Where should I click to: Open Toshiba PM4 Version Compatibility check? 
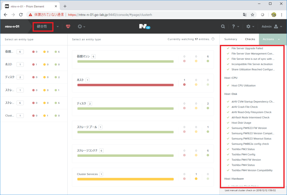coord(252,170)
